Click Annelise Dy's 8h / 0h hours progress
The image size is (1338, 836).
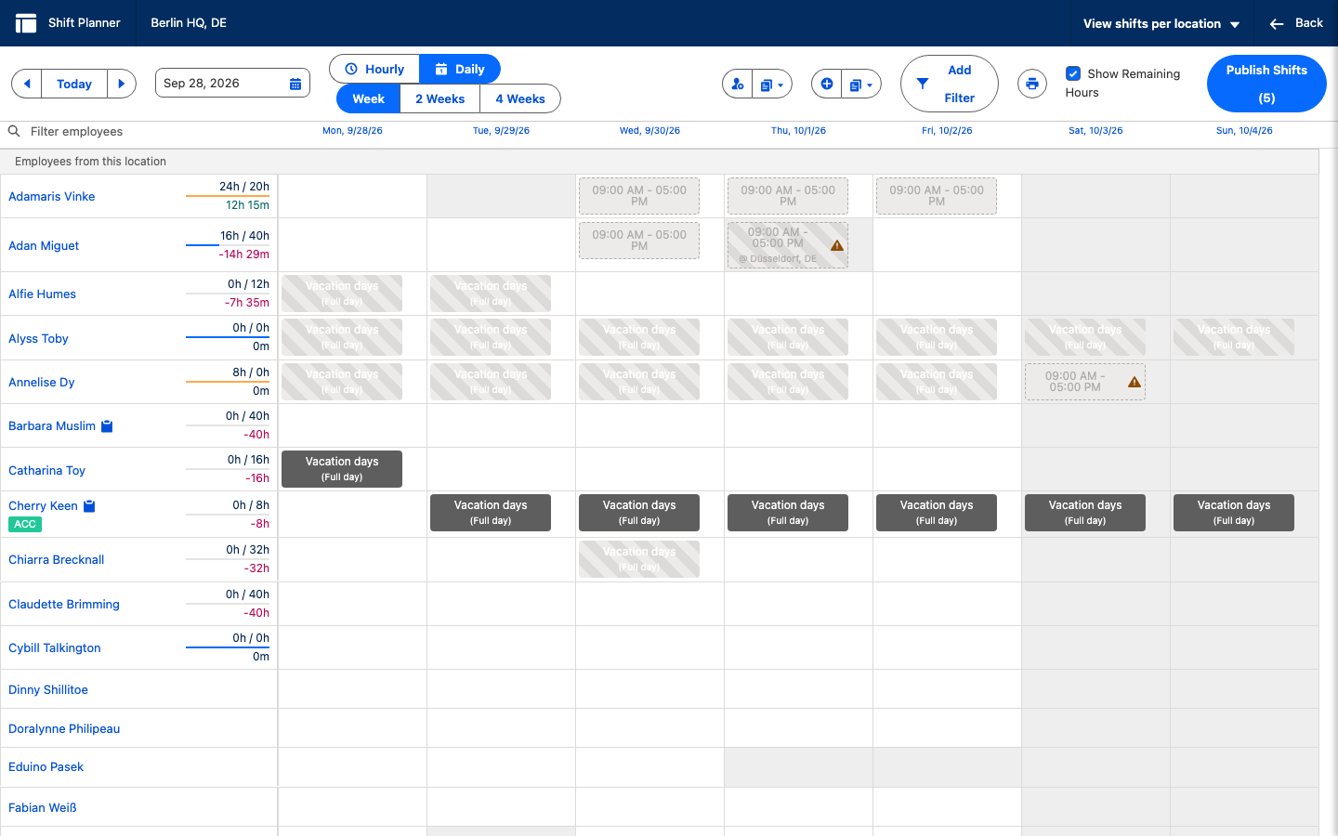(228, 382)
